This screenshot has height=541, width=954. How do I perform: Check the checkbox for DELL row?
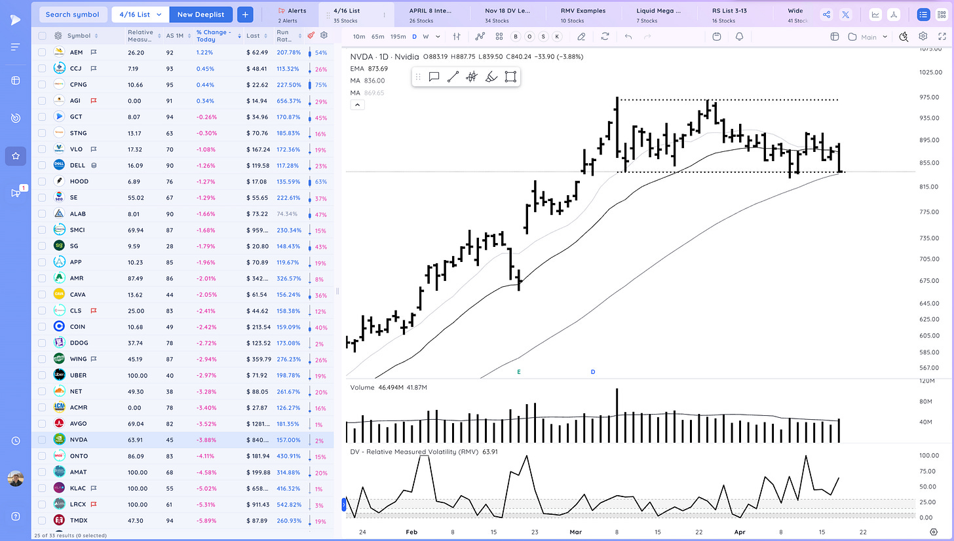coord(42,165)
